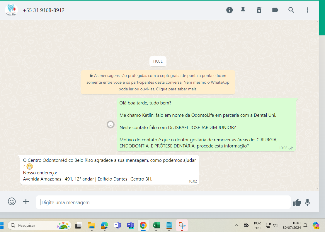The width and height of the screenshot is (325, 232).
Task: Open the label tag icon
Action: pos(275,10)
